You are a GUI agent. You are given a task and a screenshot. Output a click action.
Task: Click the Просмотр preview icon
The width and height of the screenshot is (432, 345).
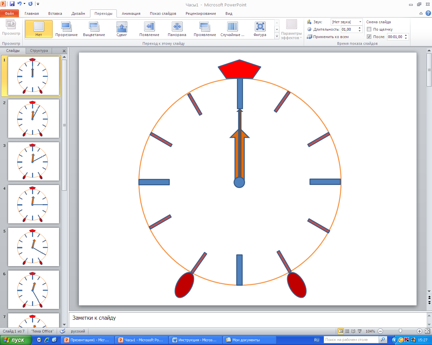pyautogui.click(x=11, y=26)
